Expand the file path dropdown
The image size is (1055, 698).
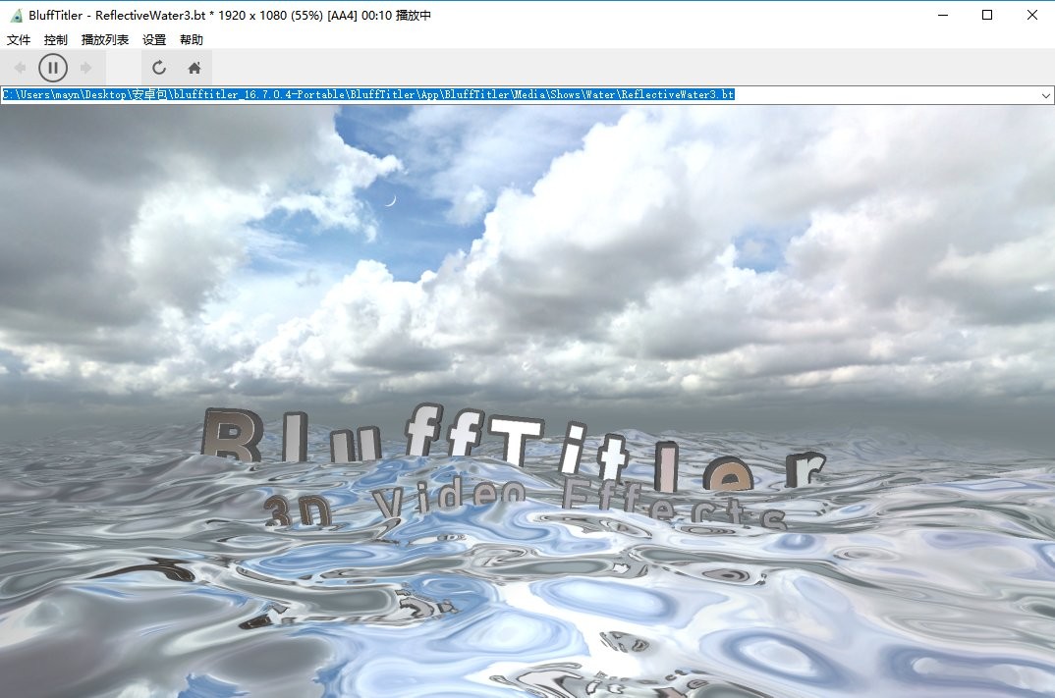tap(1045, 94)
